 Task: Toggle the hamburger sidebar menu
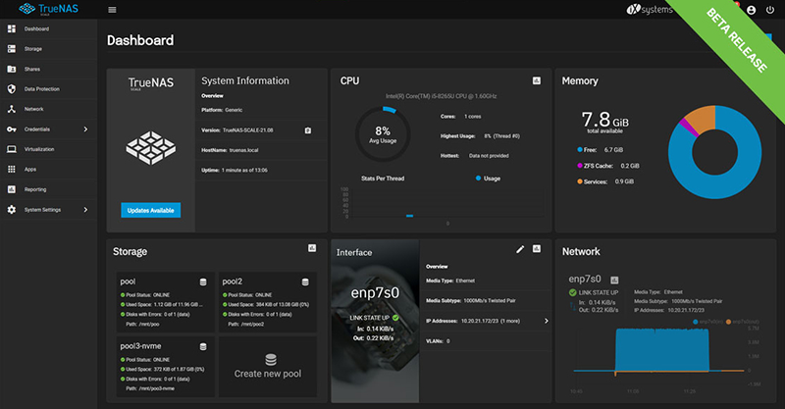[x=112, y=10]
